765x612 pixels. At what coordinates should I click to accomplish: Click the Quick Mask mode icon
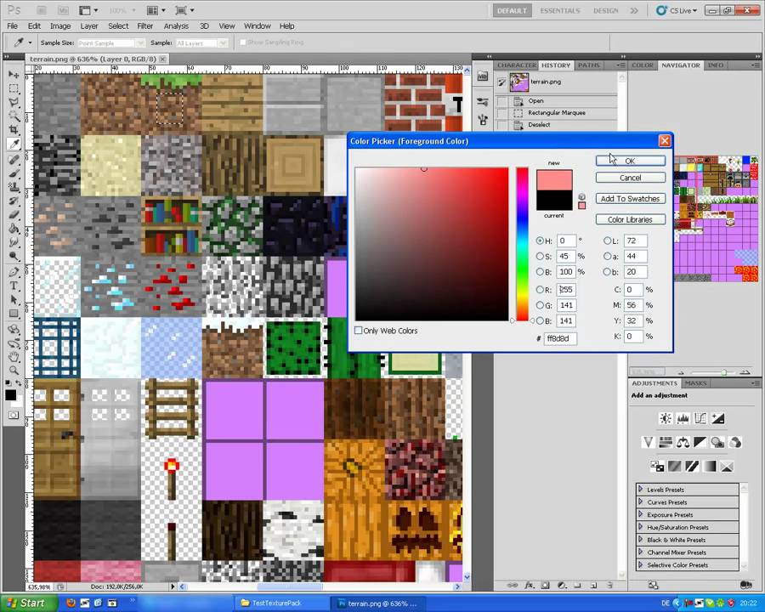tap(14, 416)
